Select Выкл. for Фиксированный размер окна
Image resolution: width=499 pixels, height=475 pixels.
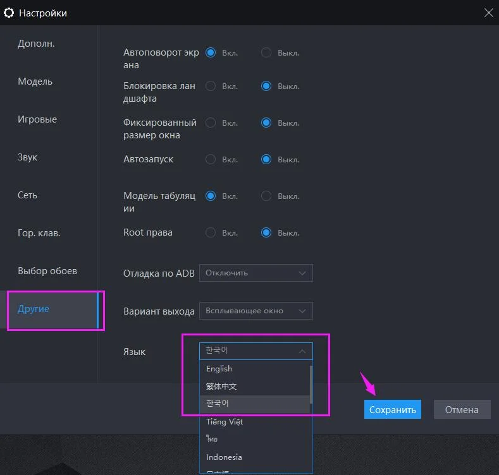coord(266,123)
